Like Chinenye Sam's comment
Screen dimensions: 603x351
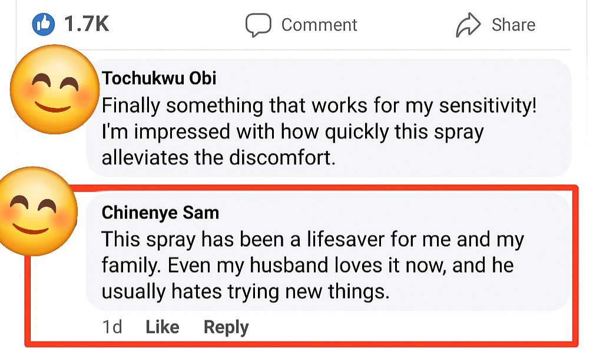click(x=163, y=327)
